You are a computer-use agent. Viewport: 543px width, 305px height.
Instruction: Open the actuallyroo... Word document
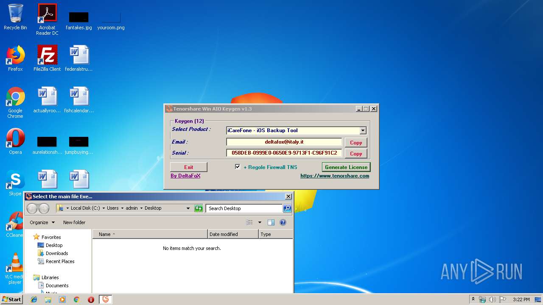pyautogui.click(x=47, y=100)
